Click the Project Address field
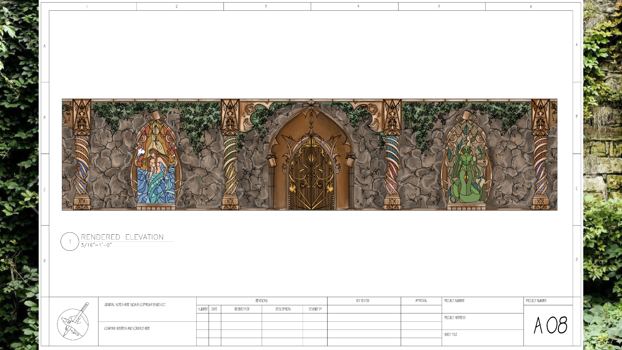Viewport: 622px width, 350px height. coord(455,318)
